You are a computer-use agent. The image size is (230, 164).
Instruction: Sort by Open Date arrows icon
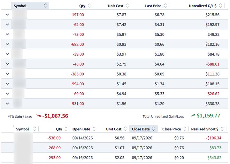pos(94,129)
